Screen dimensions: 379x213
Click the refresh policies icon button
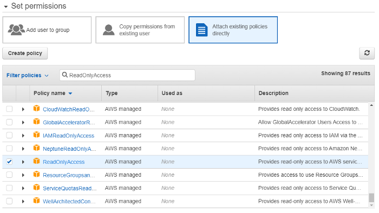367,53
